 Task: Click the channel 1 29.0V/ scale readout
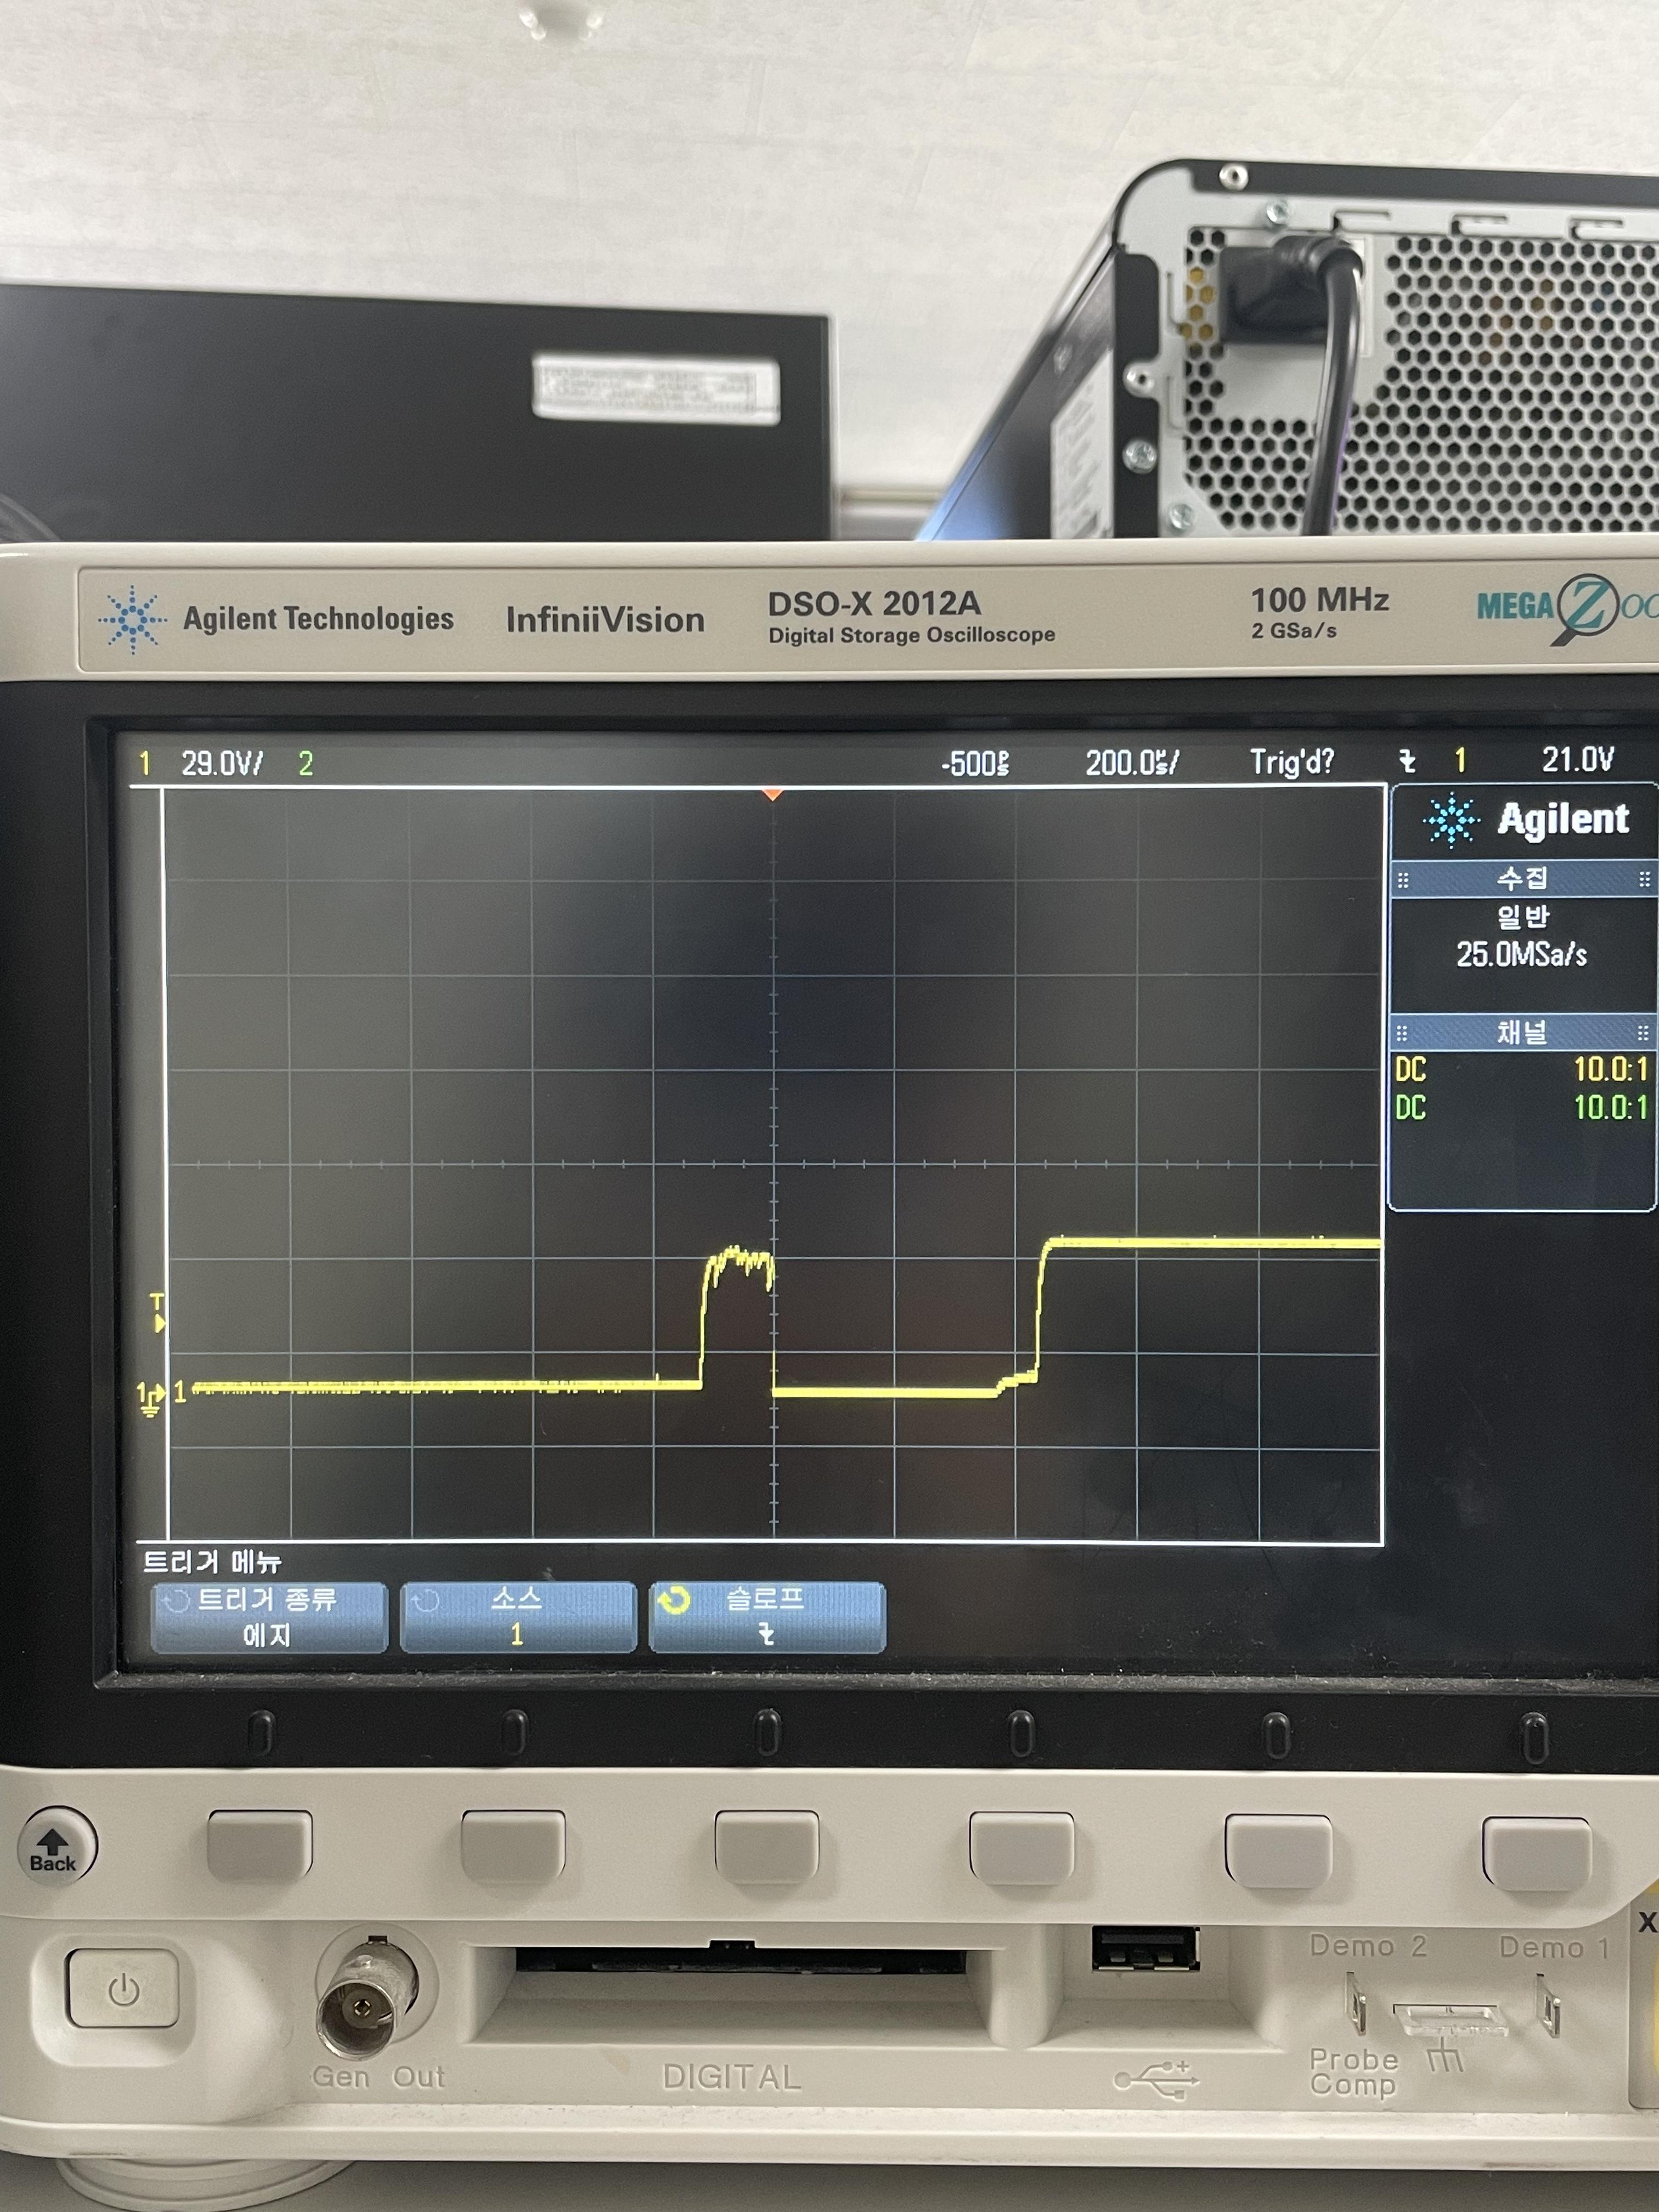pos(222,764)
